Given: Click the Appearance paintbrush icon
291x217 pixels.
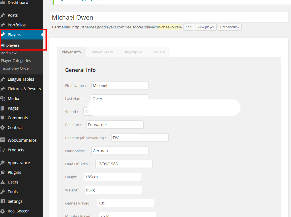Looking at the screenshot, I should point(3,163).
